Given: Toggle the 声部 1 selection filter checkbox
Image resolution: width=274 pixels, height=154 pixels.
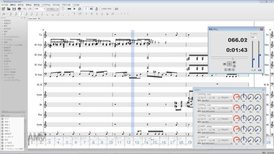Looking at the screenshot, I should tap(2, 122).
